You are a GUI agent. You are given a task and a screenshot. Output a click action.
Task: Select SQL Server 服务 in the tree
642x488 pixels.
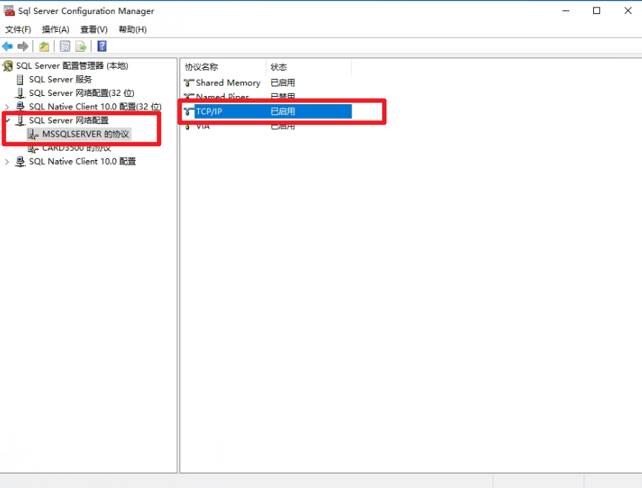[60, 79]
